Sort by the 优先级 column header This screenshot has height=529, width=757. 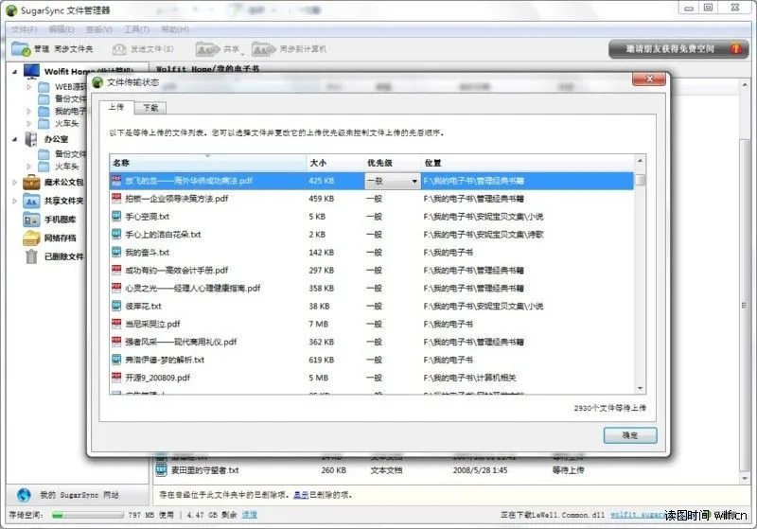coord(393,163)
